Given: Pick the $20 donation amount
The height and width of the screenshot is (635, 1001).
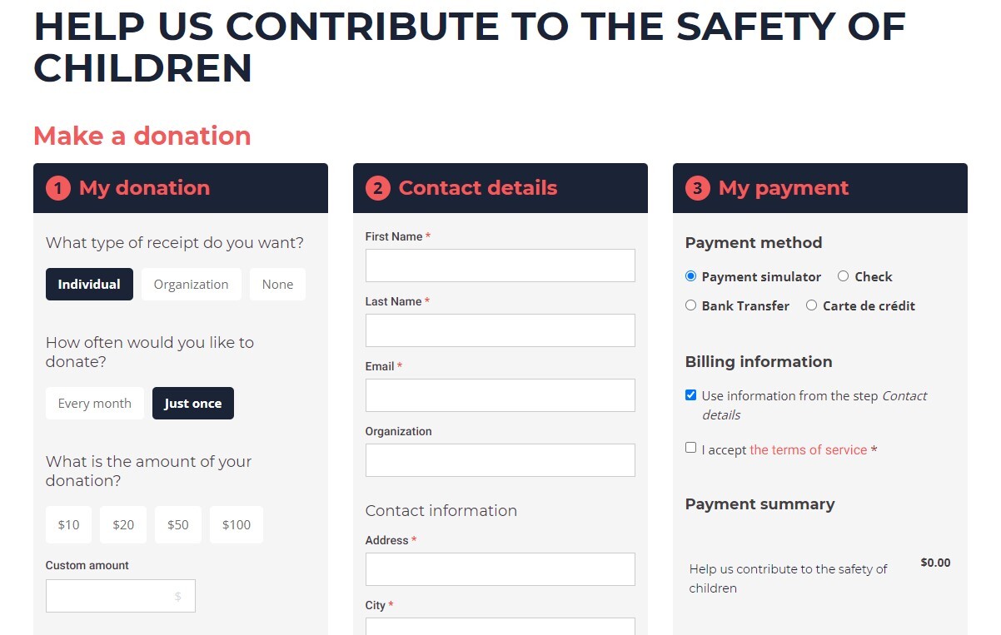Looking at the screenshot, I should coord(123,524).
